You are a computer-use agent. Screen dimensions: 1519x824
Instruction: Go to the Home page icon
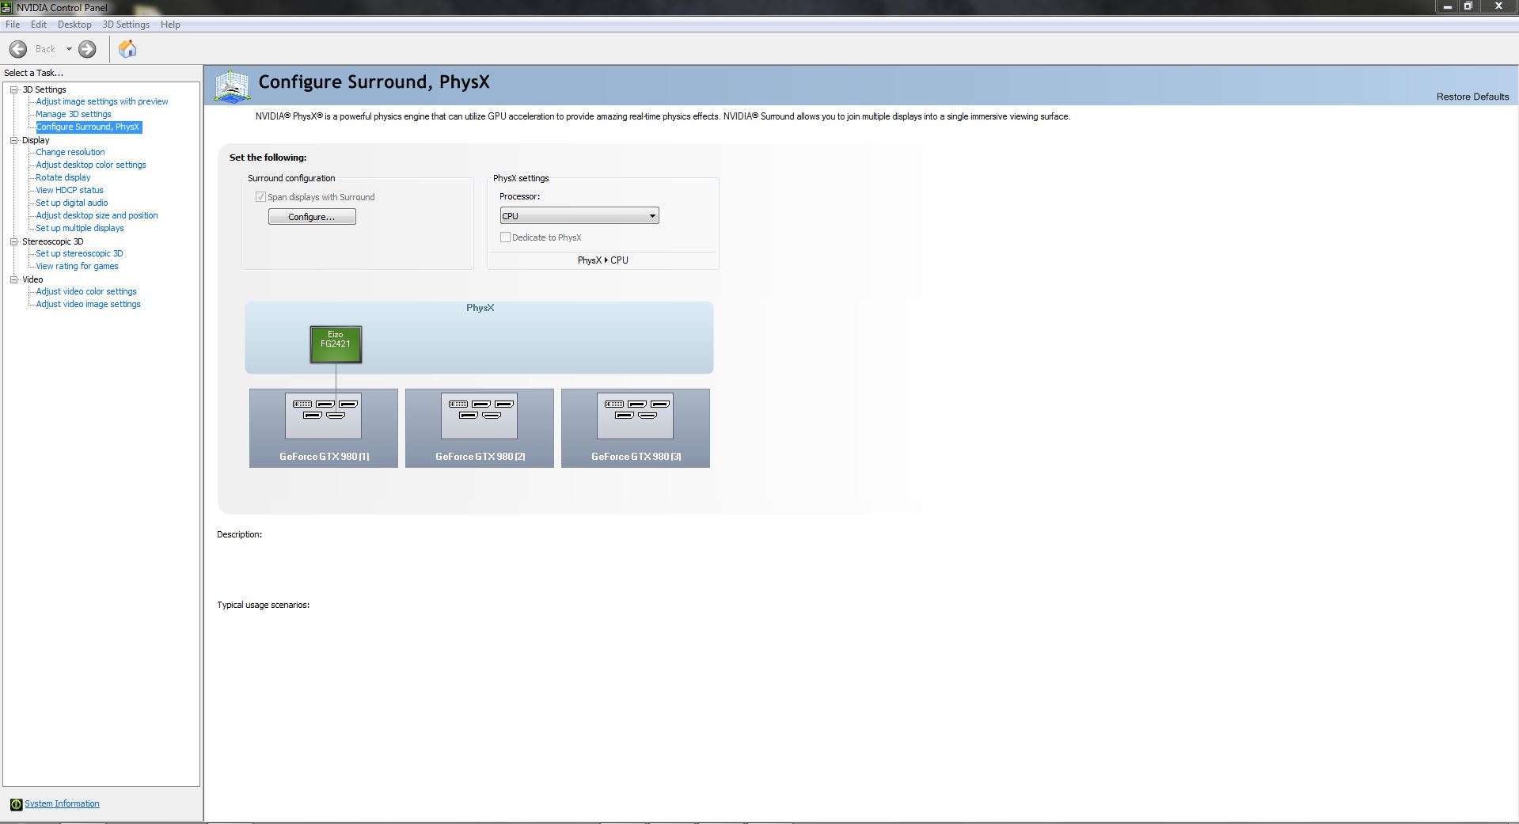point(127,49)
